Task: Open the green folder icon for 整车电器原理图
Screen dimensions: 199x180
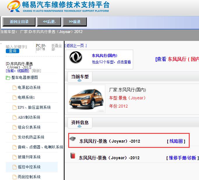Action: 8,78
